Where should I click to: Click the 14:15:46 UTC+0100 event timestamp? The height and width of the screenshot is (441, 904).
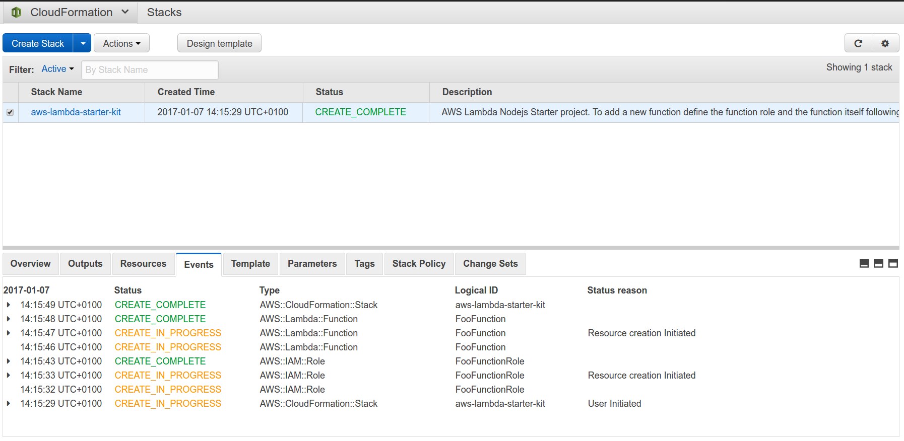(x=61, y=347)
